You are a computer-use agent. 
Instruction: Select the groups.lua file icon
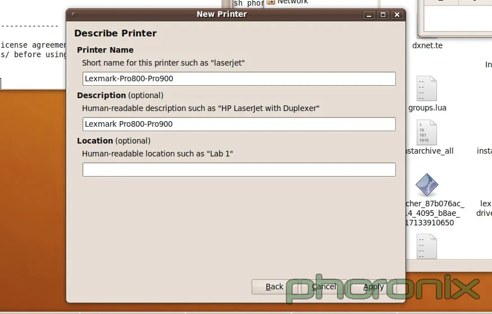[427, 89]
